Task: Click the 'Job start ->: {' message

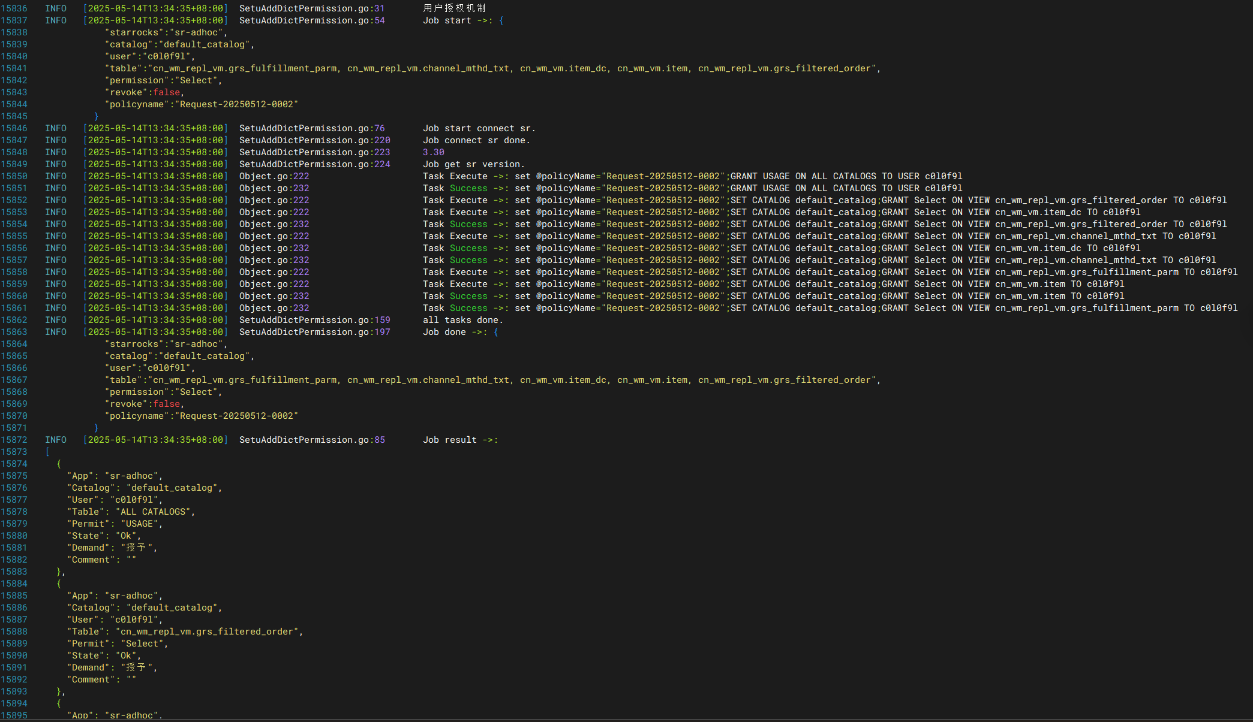Action: [x=463, y=20]
